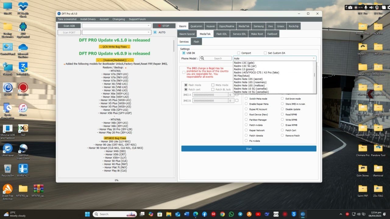The height and width of the screenshot is (219, 390).
Task: Check the Patch BL lock option
Action: [213, 90]
